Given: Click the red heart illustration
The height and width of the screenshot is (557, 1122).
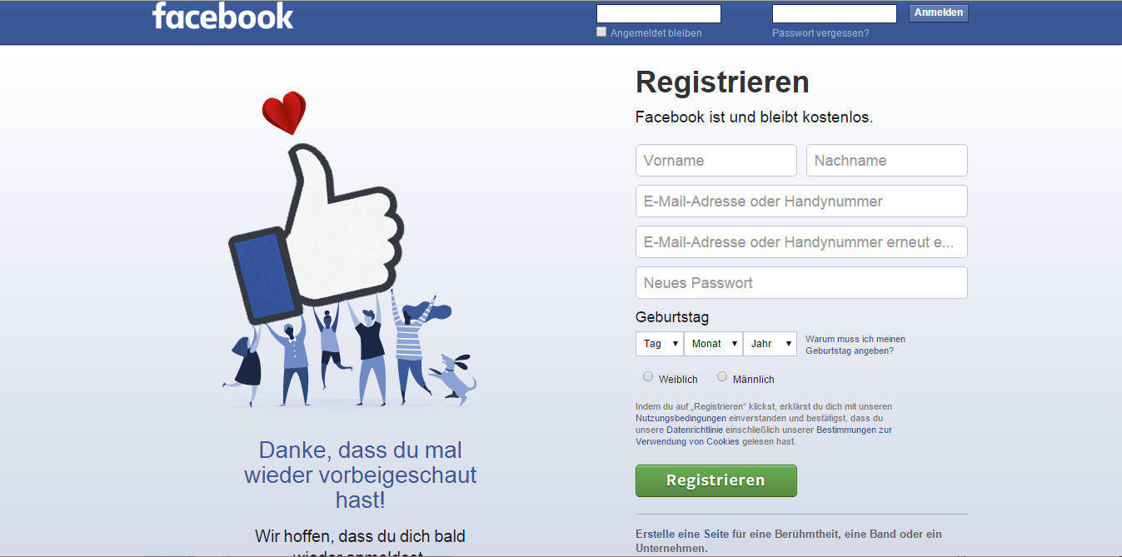Looking at the screenshot, I should 284,112.
